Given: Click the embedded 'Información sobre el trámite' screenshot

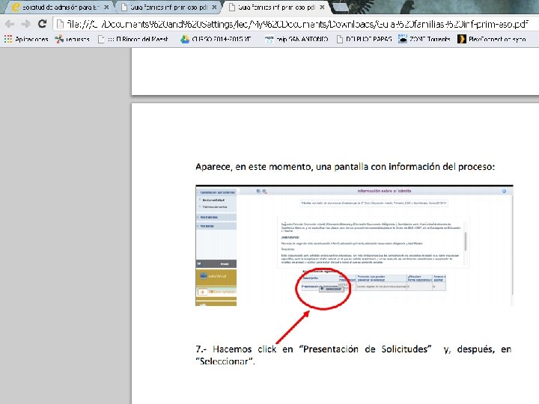Looking at the screenshot, I should pos(354,245).
